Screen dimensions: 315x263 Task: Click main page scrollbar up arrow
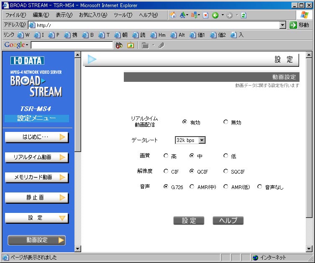click(x=309, y=55)
